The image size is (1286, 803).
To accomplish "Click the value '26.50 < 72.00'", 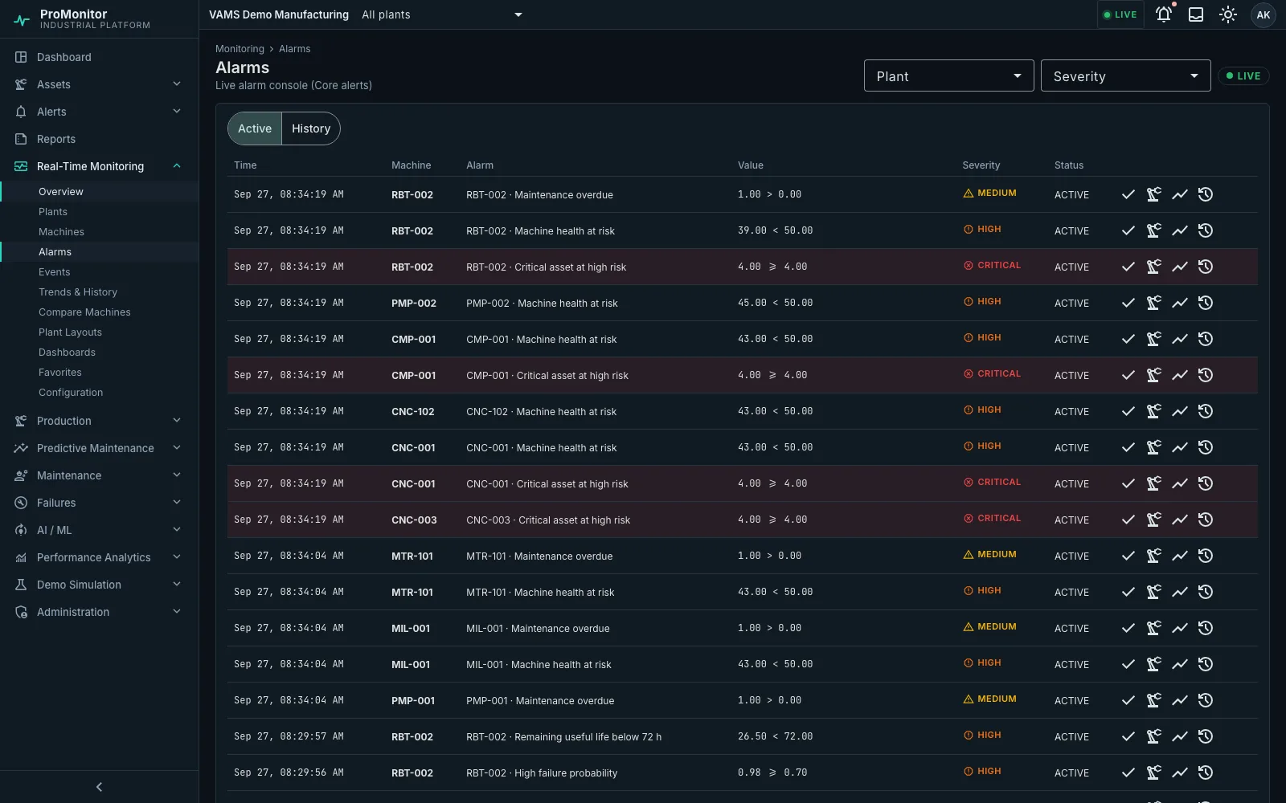I will 775,736.
